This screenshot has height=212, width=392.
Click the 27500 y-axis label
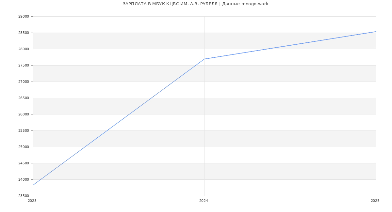coord(24,66)
